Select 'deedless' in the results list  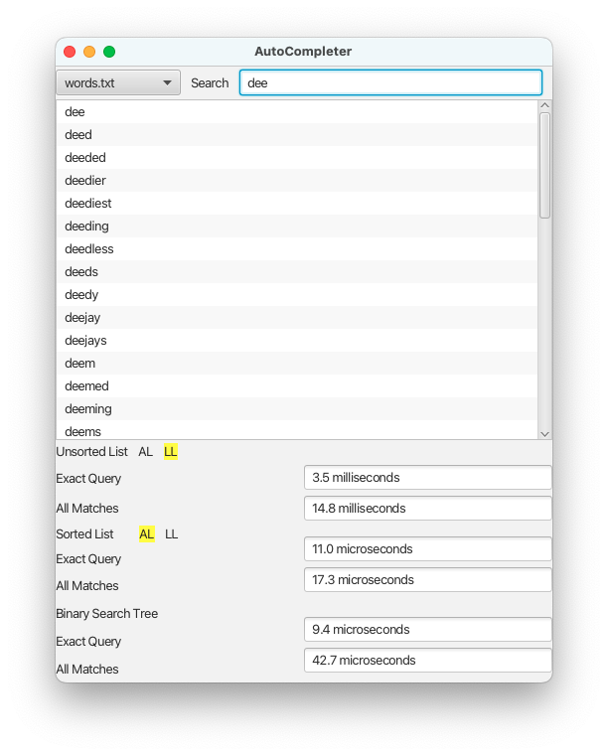pos(89,249)
